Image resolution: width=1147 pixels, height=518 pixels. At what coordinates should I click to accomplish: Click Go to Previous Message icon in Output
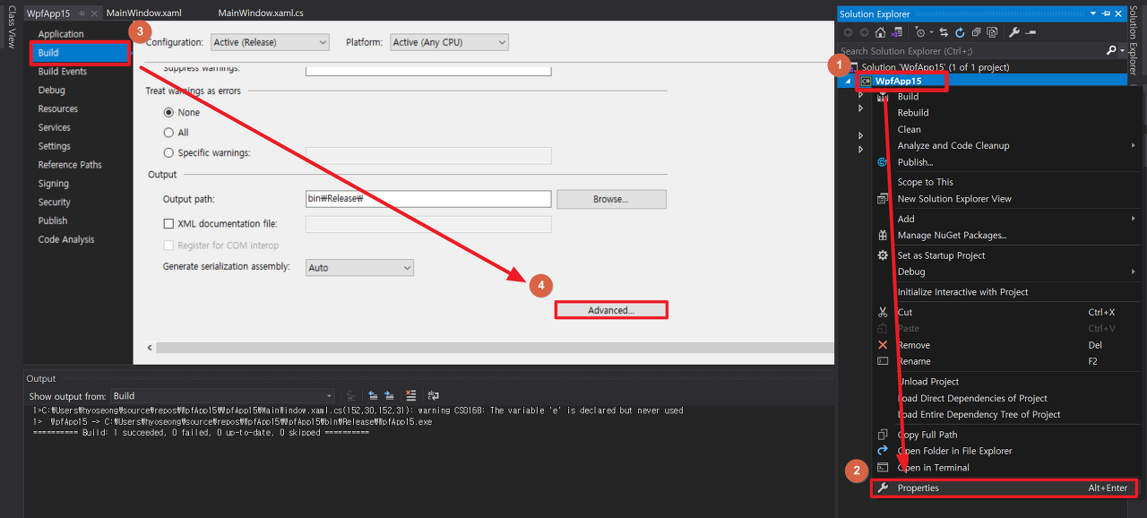(x=373, y=395)
